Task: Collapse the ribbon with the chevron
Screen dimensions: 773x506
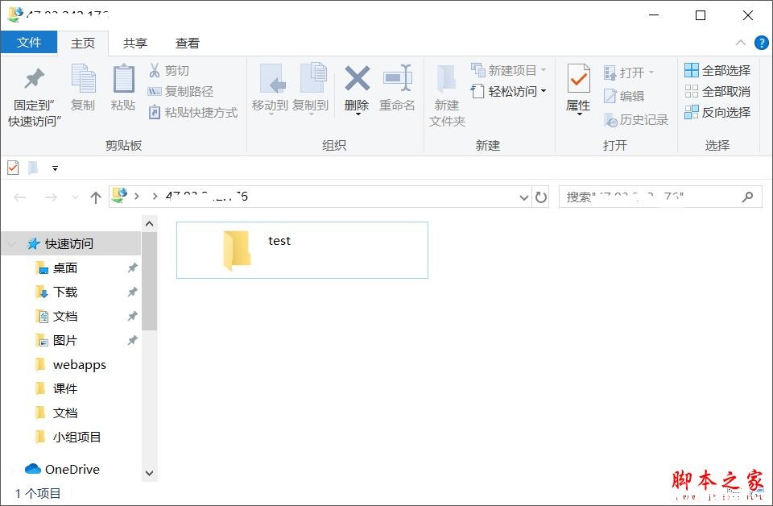Action: click(x=741, y=43)
